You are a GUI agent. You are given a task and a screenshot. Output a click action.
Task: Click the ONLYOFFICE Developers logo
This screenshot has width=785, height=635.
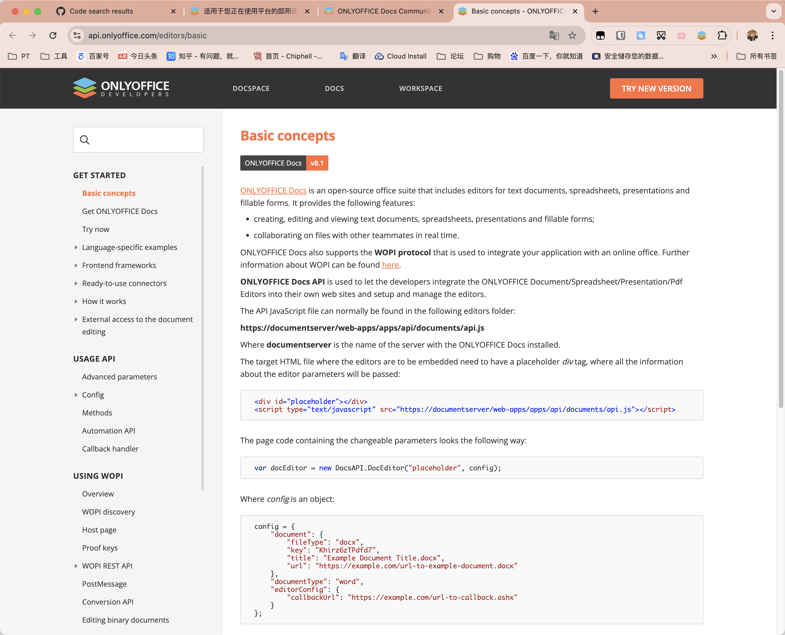(121, 88)
